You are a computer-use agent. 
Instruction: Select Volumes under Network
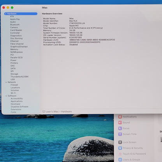click(x=15, y=90)
